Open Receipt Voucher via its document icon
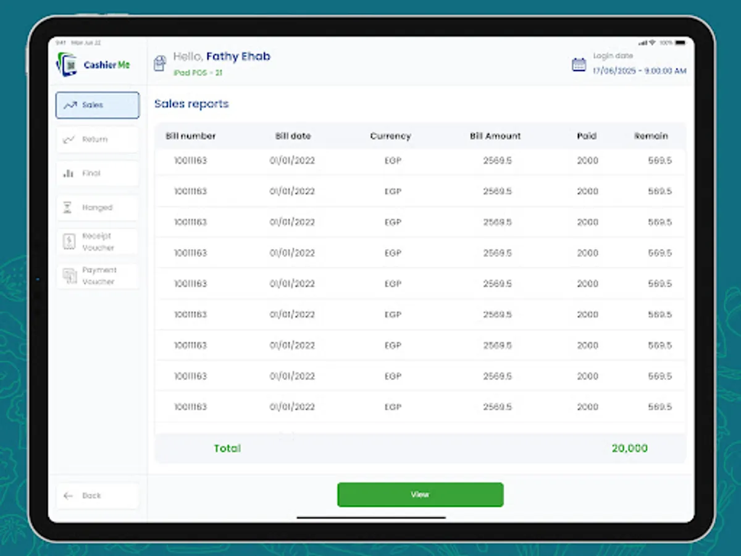The image size is (741, 556). (68, 241)
